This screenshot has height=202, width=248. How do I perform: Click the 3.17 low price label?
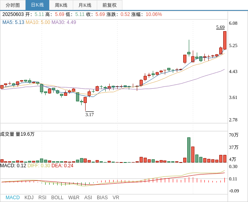point(90,115)
